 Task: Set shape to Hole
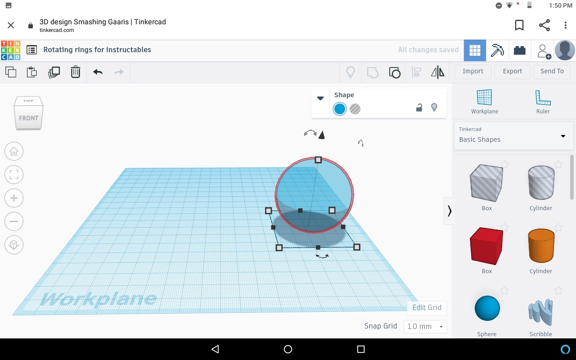click(355, 109)
